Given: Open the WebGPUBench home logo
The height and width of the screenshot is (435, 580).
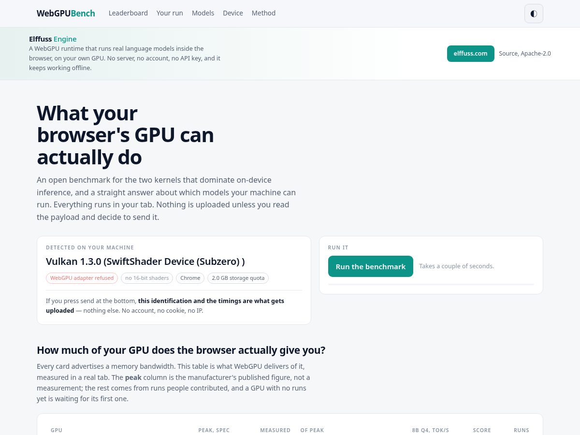Looking at the screenshot, I should tap(66, 14).
